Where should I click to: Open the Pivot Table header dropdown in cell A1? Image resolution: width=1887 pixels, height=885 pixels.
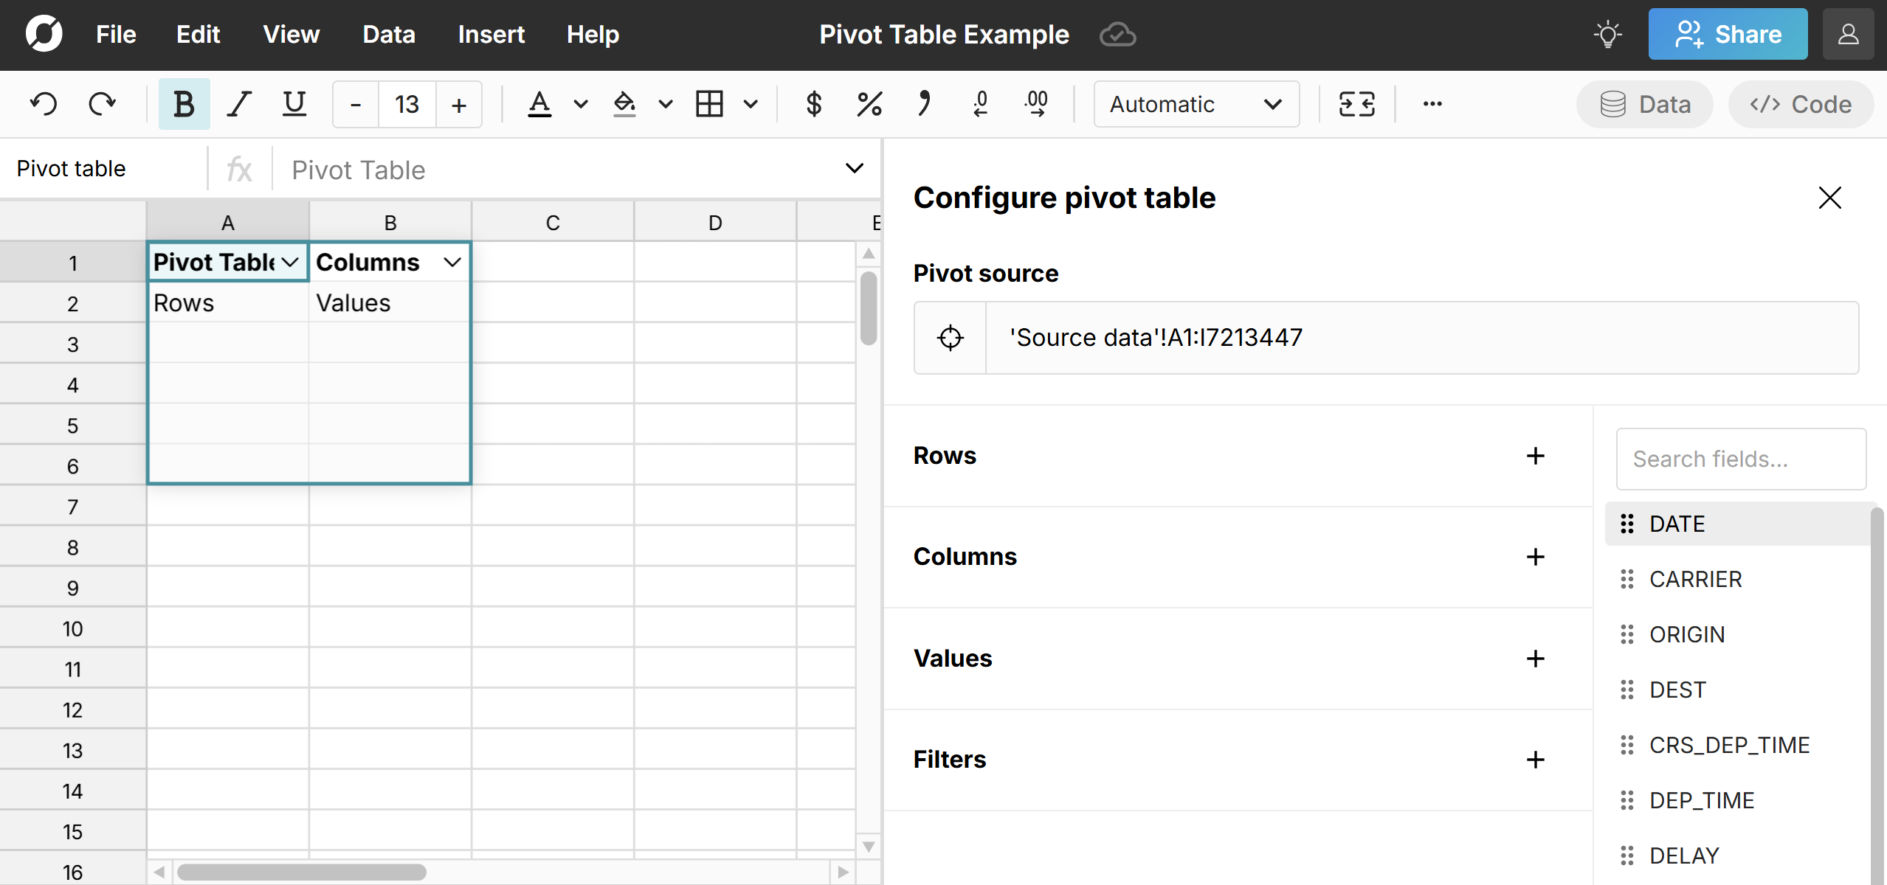coord(289,262)
